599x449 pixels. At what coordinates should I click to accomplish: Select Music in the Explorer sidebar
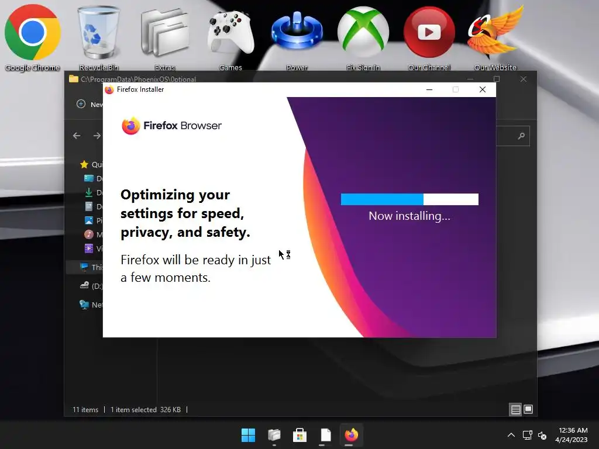pos(93,234)
